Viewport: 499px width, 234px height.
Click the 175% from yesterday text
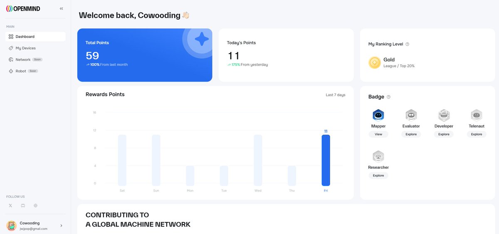point(247,65)
